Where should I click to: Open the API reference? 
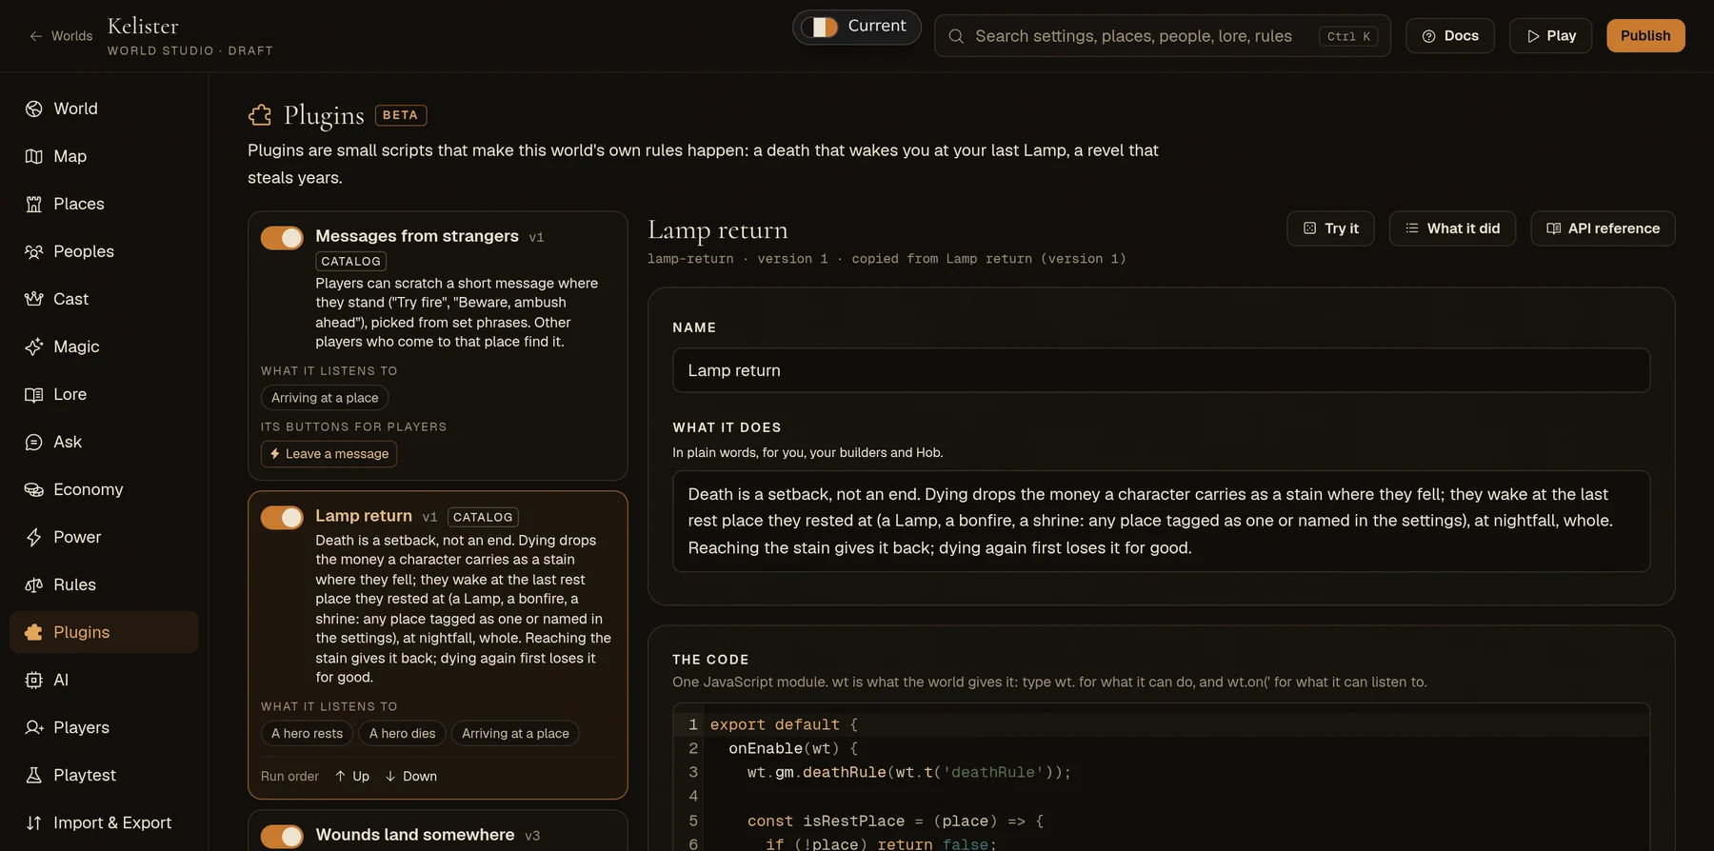tap(1603, 228)
